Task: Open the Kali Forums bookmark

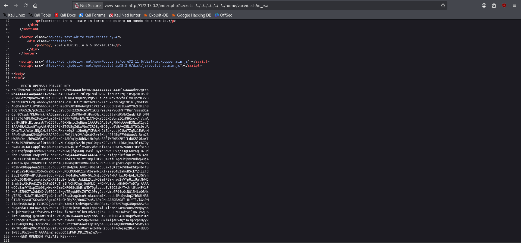Action: pyautogui.click(x=92, y=15)
